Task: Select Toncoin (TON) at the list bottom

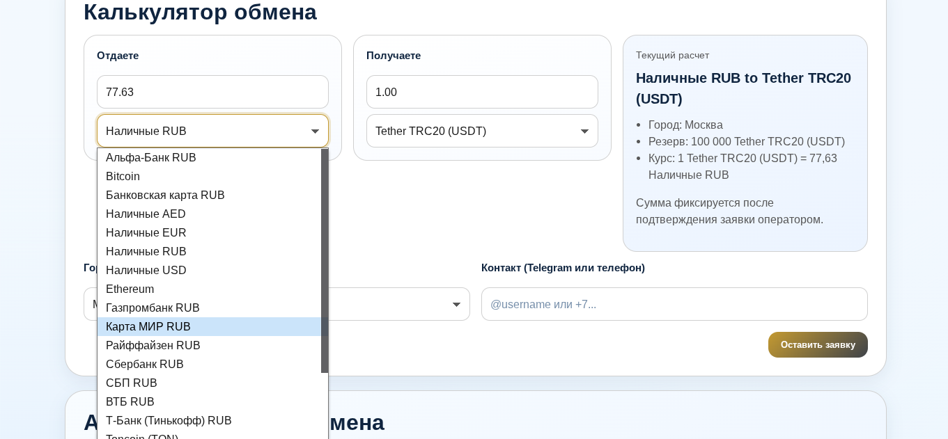Action: (x=141, y=437)
